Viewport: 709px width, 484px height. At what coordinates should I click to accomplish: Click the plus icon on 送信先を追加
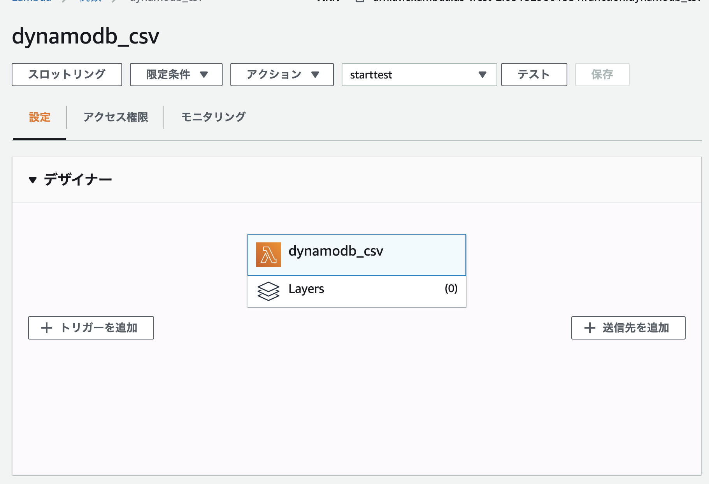tap(590, 328)
